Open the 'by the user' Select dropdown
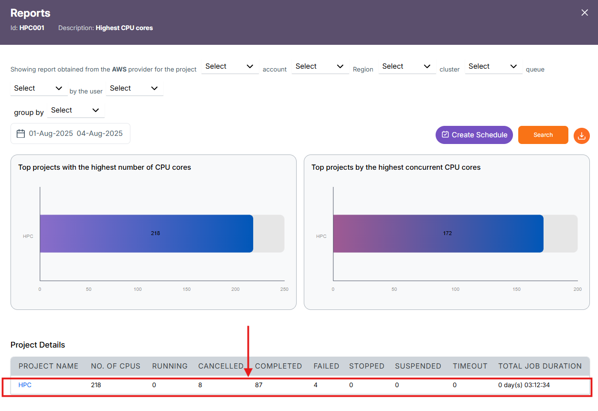Viewport: 598px width, 411px height. pos(134,89)
